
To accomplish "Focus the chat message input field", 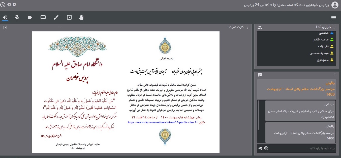I will point(302,148).
